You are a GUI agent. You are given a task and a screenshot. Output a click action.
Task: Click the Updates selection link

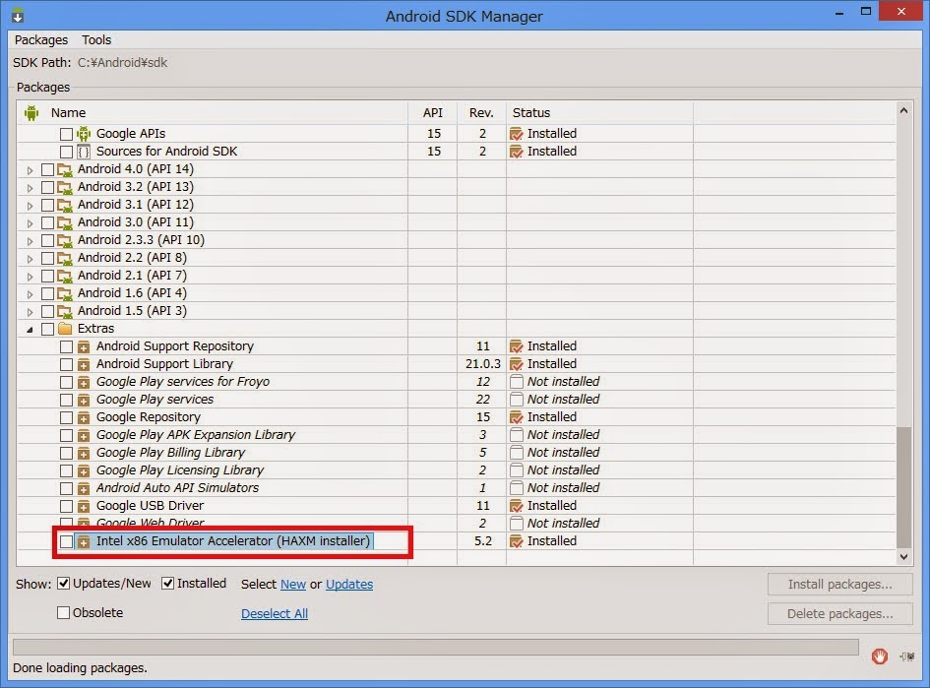click(x=349, y=585)
